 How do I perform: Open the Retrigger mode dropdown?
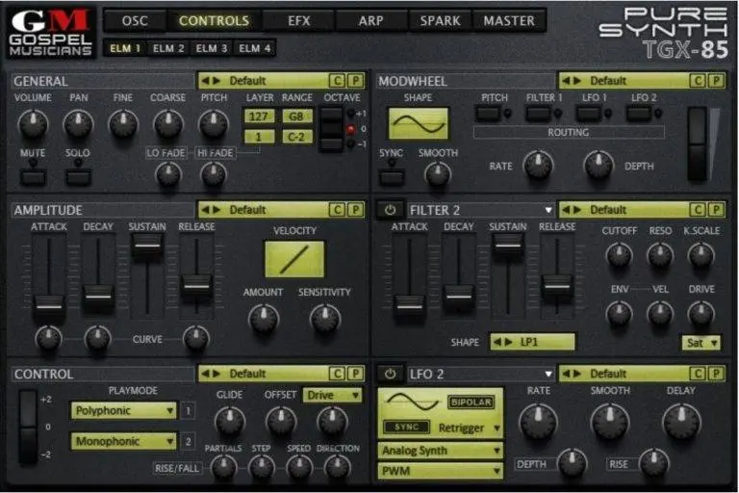click(469, 428)
